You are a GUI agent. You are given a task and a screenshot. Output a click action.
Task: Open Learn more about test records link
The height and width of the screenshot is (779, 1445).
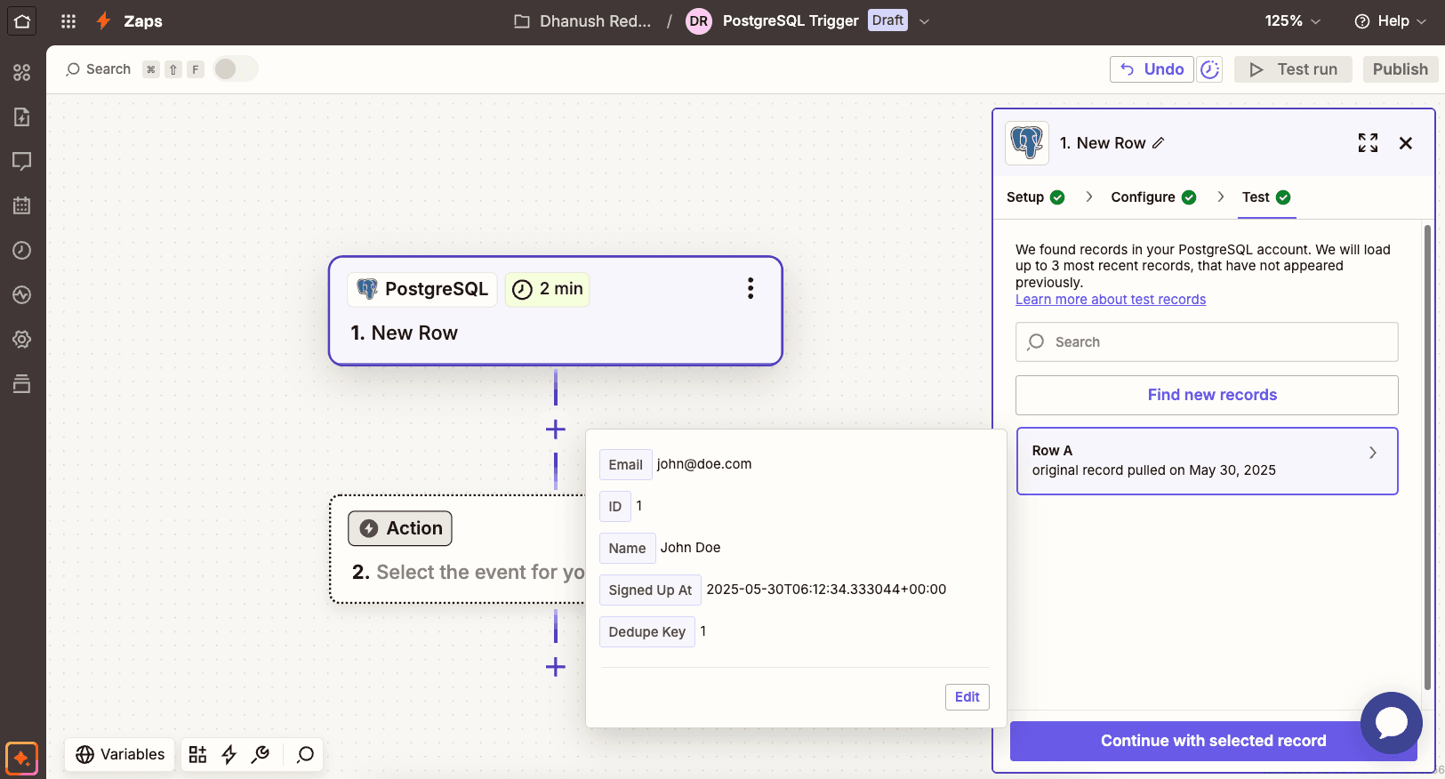tap(1111, 300)
